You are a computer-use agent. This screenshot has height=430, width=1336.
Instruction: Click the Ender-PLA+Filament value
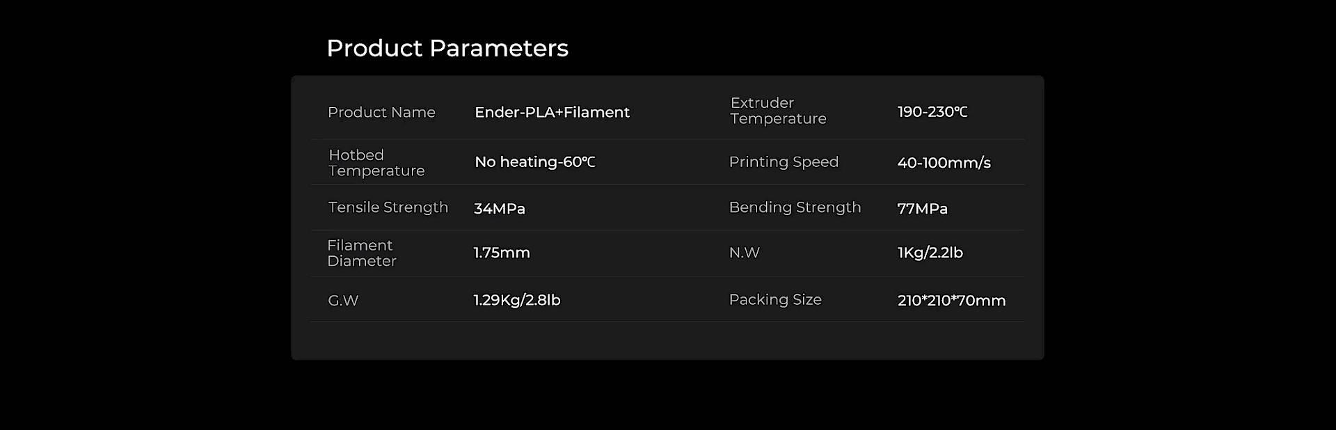click(552, 112)
